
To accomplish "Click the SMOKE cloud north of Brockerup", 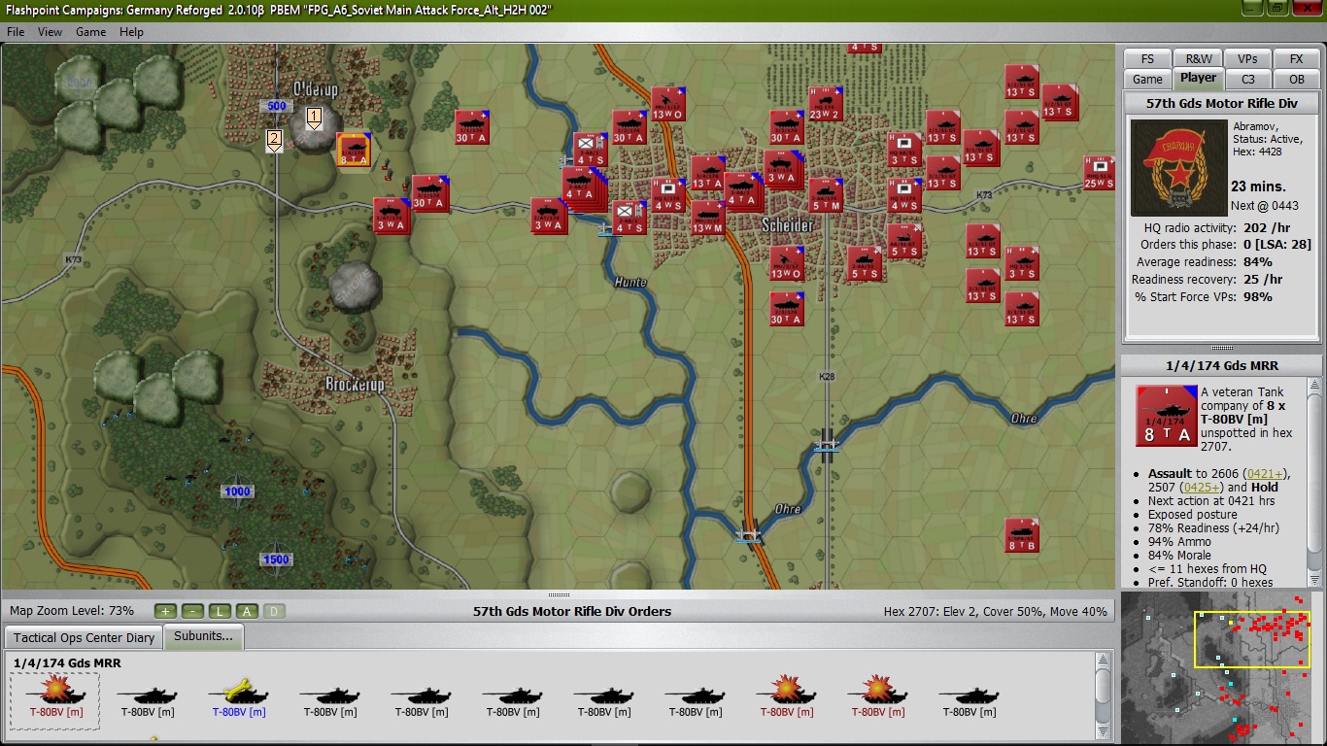I will 354,285.
